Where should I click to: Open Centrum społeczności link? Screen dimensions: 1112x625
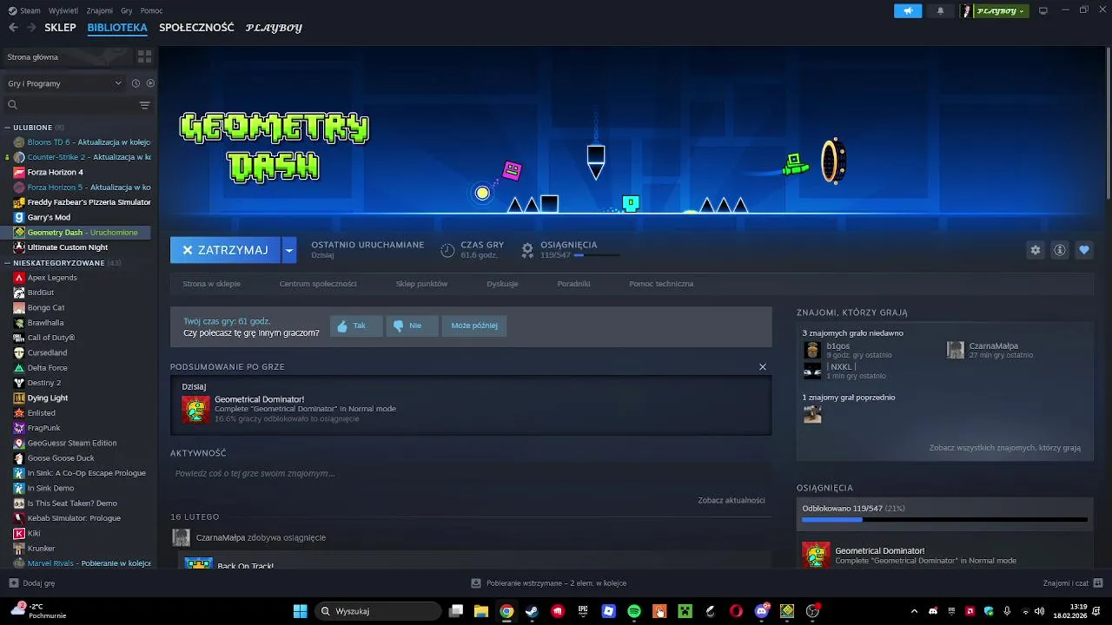coord(318,284)
